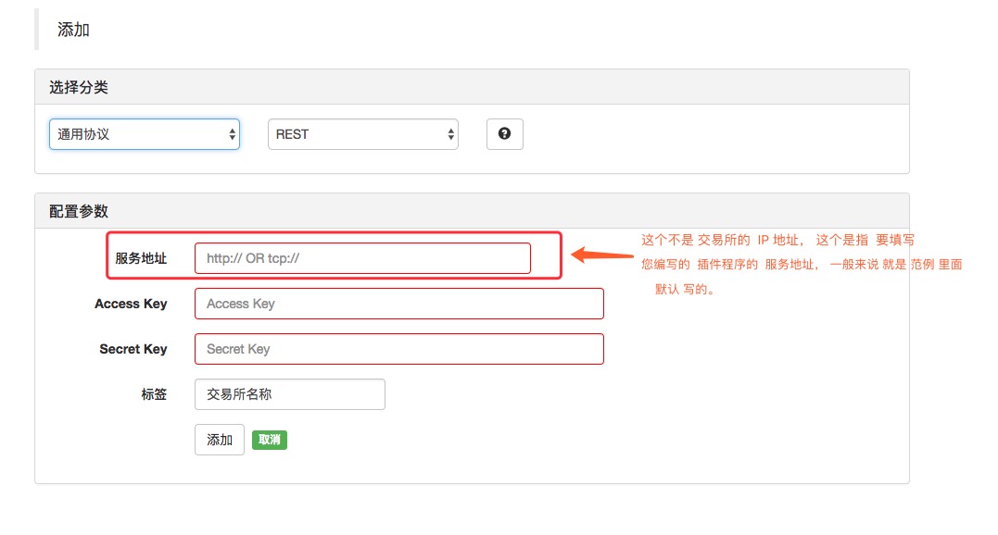Click the Access Key label text
The height and width of the screenshot is (535, 998).
tap(131, 304)
